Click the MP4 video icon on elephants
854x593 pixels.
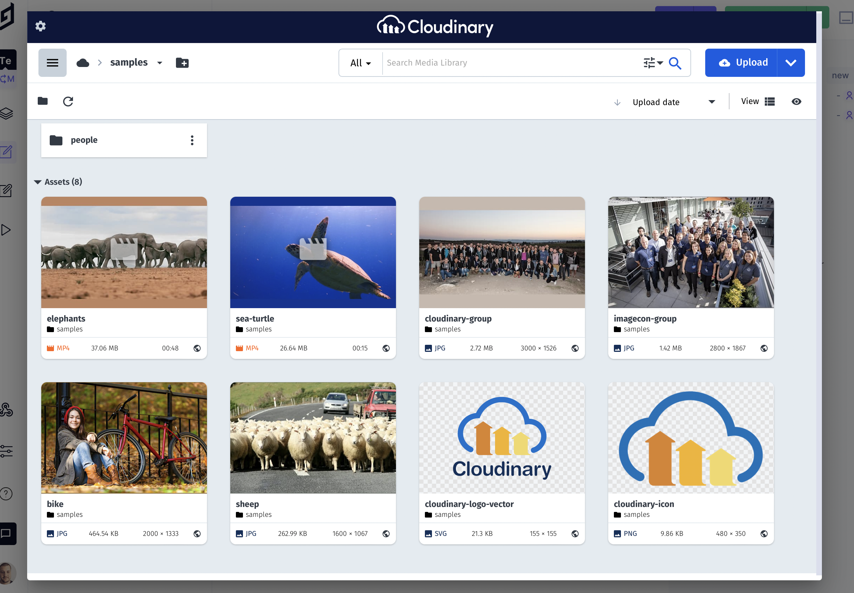[50, 348]
